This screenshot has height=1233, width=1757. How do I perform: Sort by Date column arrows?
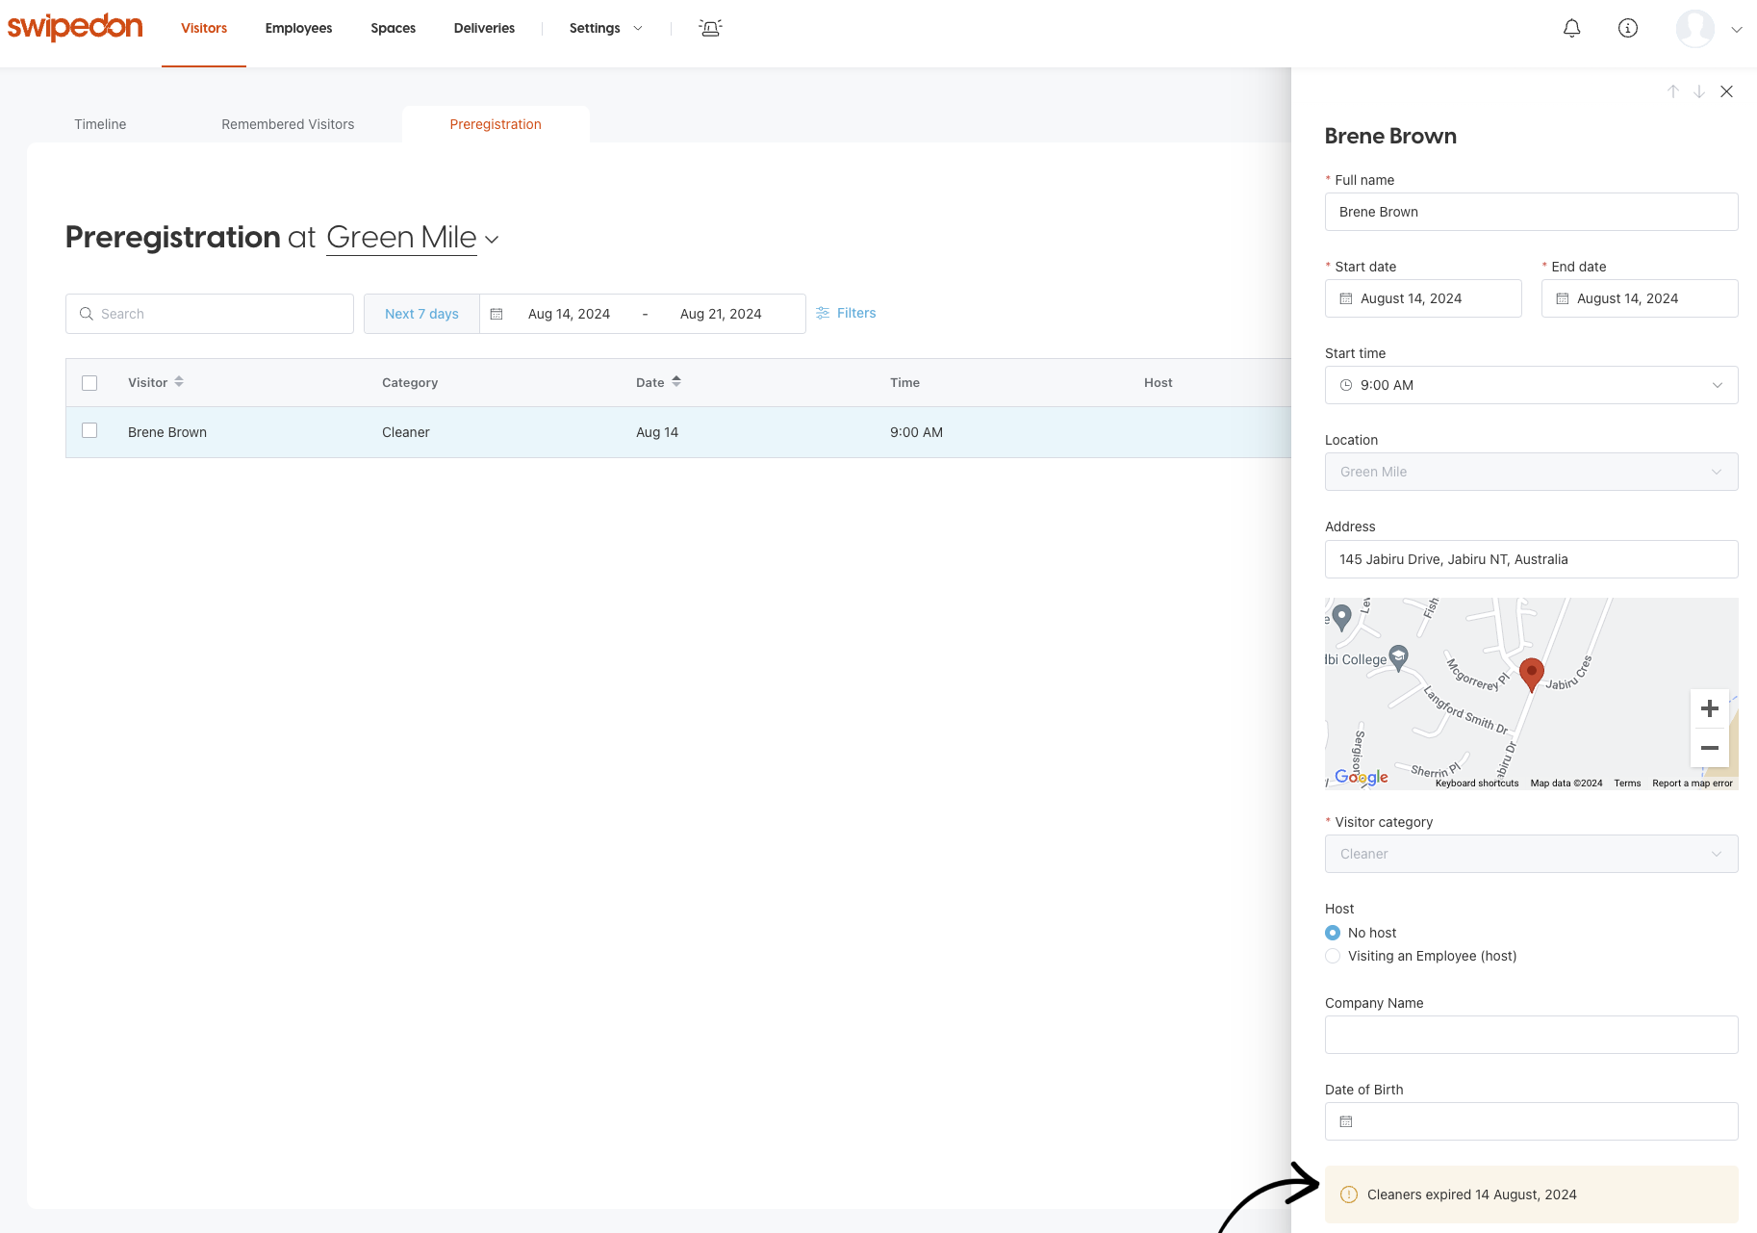click(x=676, y=382)
